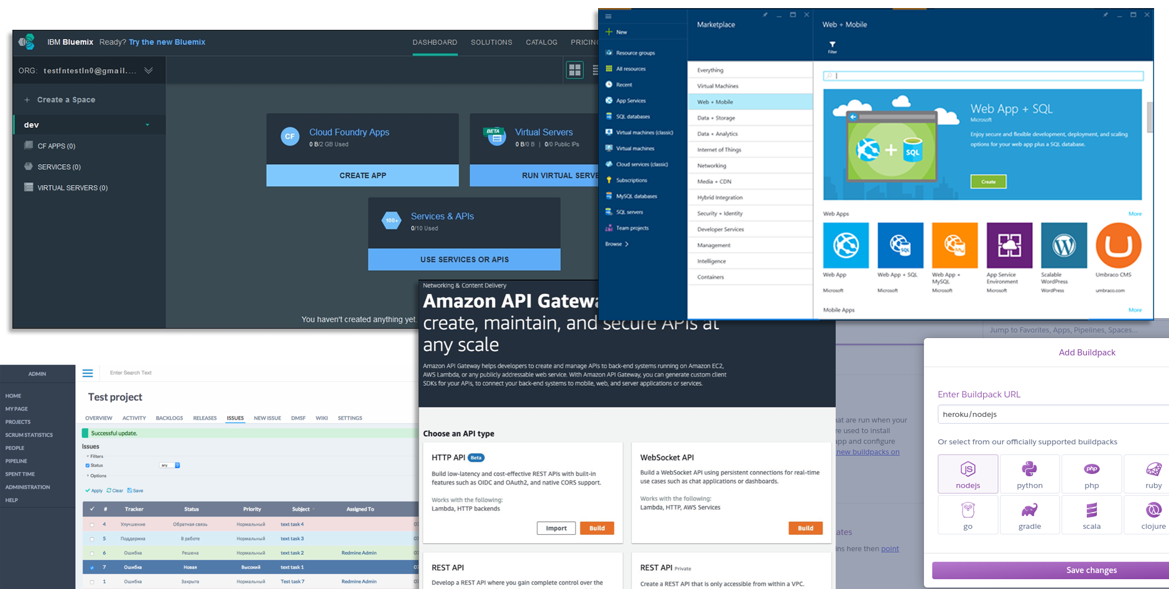This screenshot has width=1169, height=589.
Task: Click the Azure Marketplace vertical scrollbar
Action: pos(1149,118)
